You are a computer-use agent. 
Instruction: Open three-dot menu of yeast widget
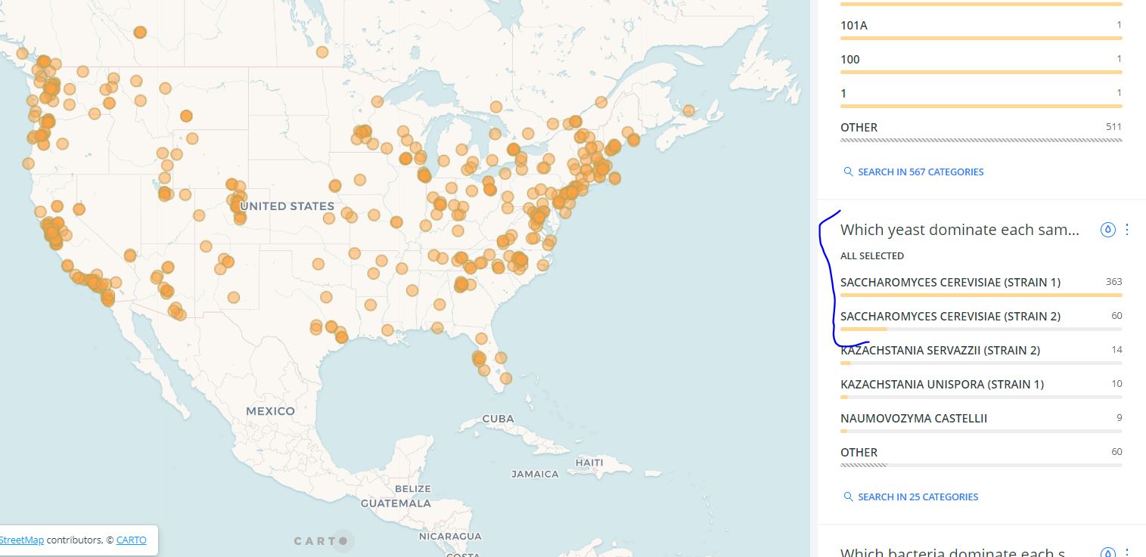tap(1127, 230)
